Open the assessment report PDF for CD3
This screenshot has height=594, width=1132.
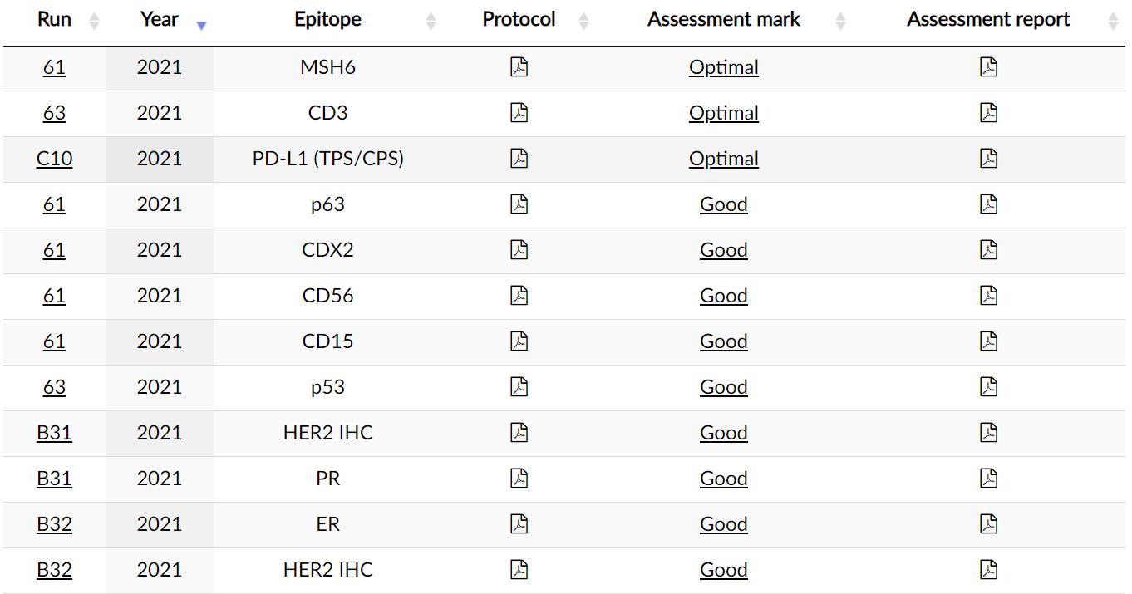[988, 113]
